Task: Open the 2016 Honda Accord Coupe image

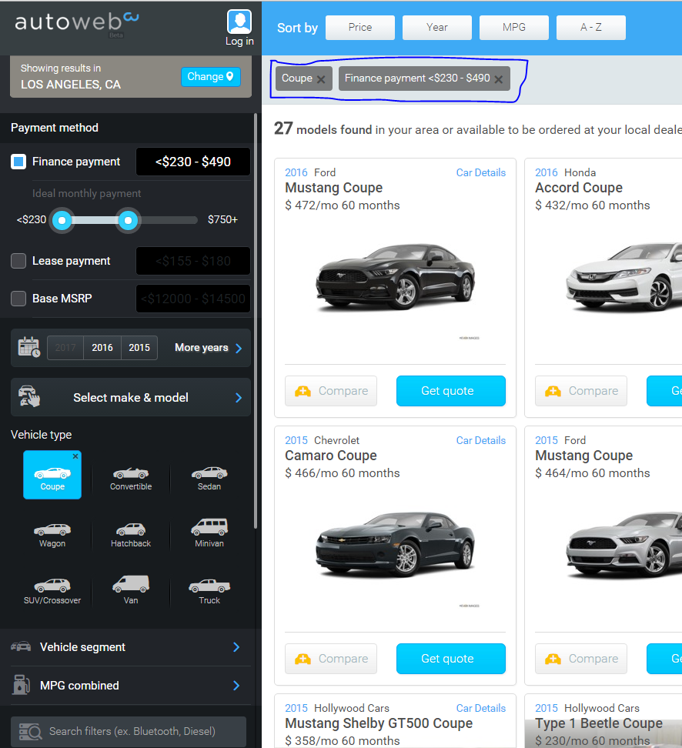Action: click(x=623, y=278)
